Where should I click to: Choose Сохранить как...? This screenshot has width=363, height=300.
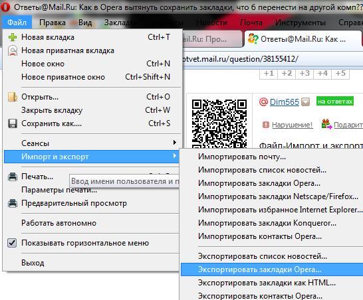click(92, 123)
